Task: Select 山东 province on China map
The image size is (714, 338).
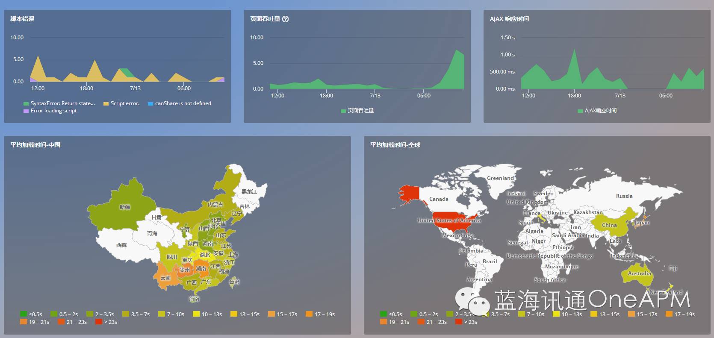Action: (221, 235)
